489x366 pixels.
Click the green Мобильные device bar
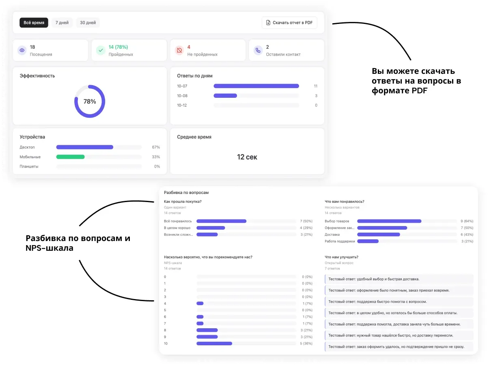[70, 157]
